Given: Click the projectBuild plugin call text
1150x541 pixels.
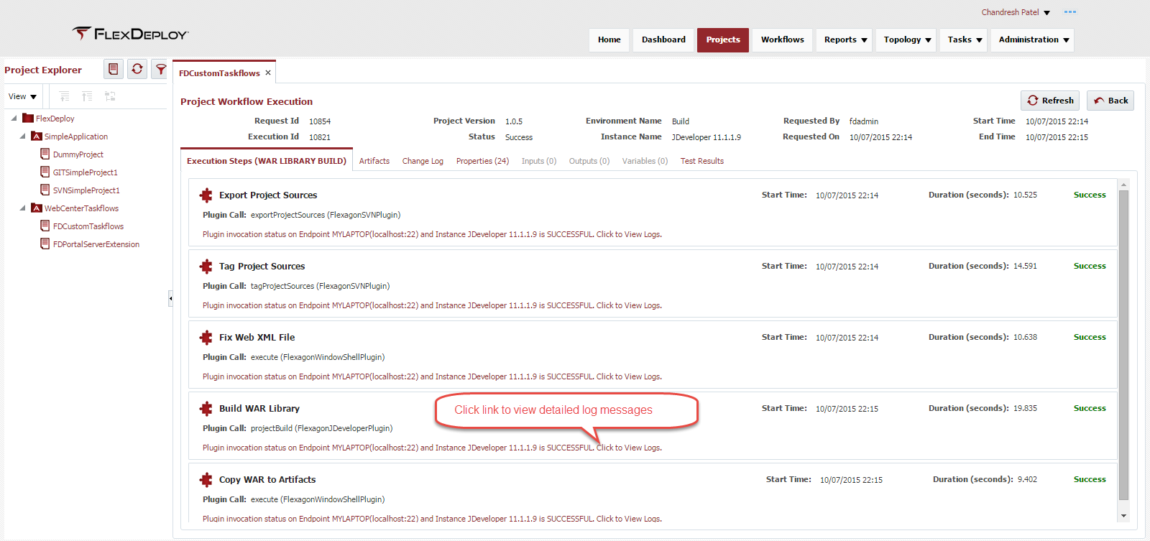Looking at the screenshot, I should [x=321, y=428].
